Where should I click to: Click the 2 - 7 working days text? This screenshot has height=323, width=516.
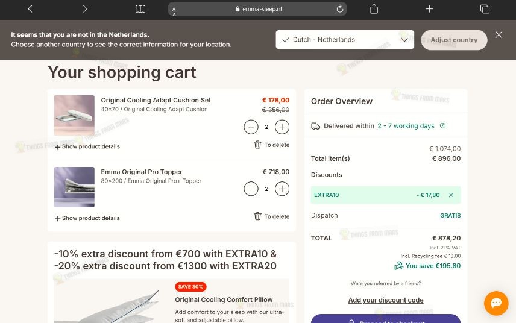click(406, 126)
